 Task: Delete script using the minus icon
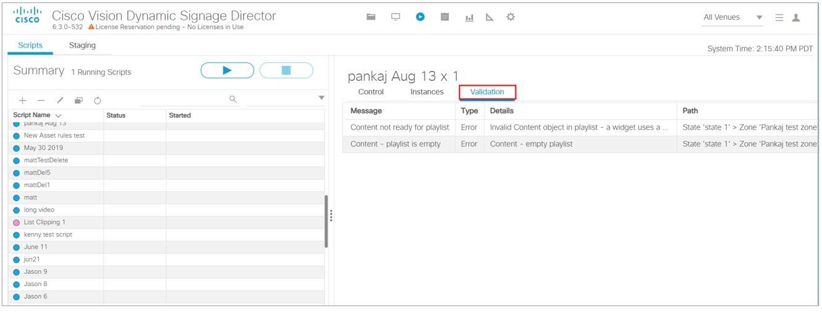(41, 100)
